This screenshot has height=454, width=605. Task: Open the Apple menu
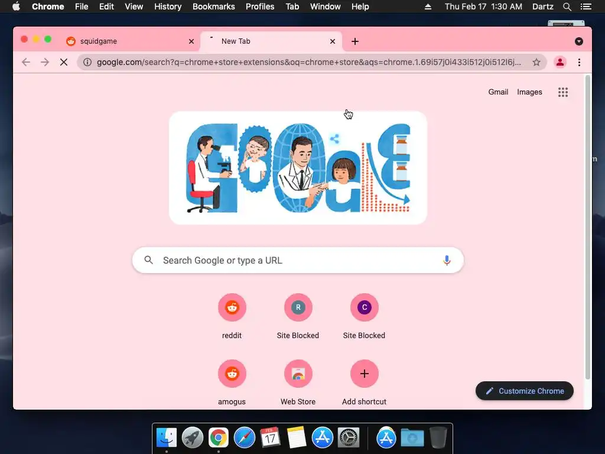pos(16,7)
